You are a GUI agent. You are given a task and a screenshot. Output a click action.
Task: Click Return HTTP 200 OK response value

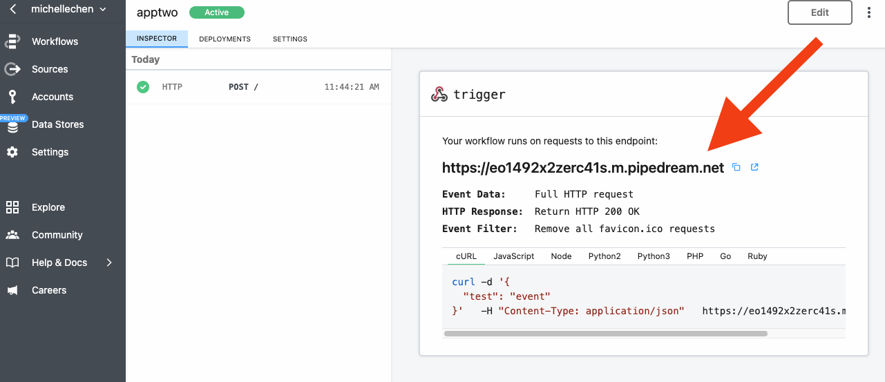tap(587, 211)
